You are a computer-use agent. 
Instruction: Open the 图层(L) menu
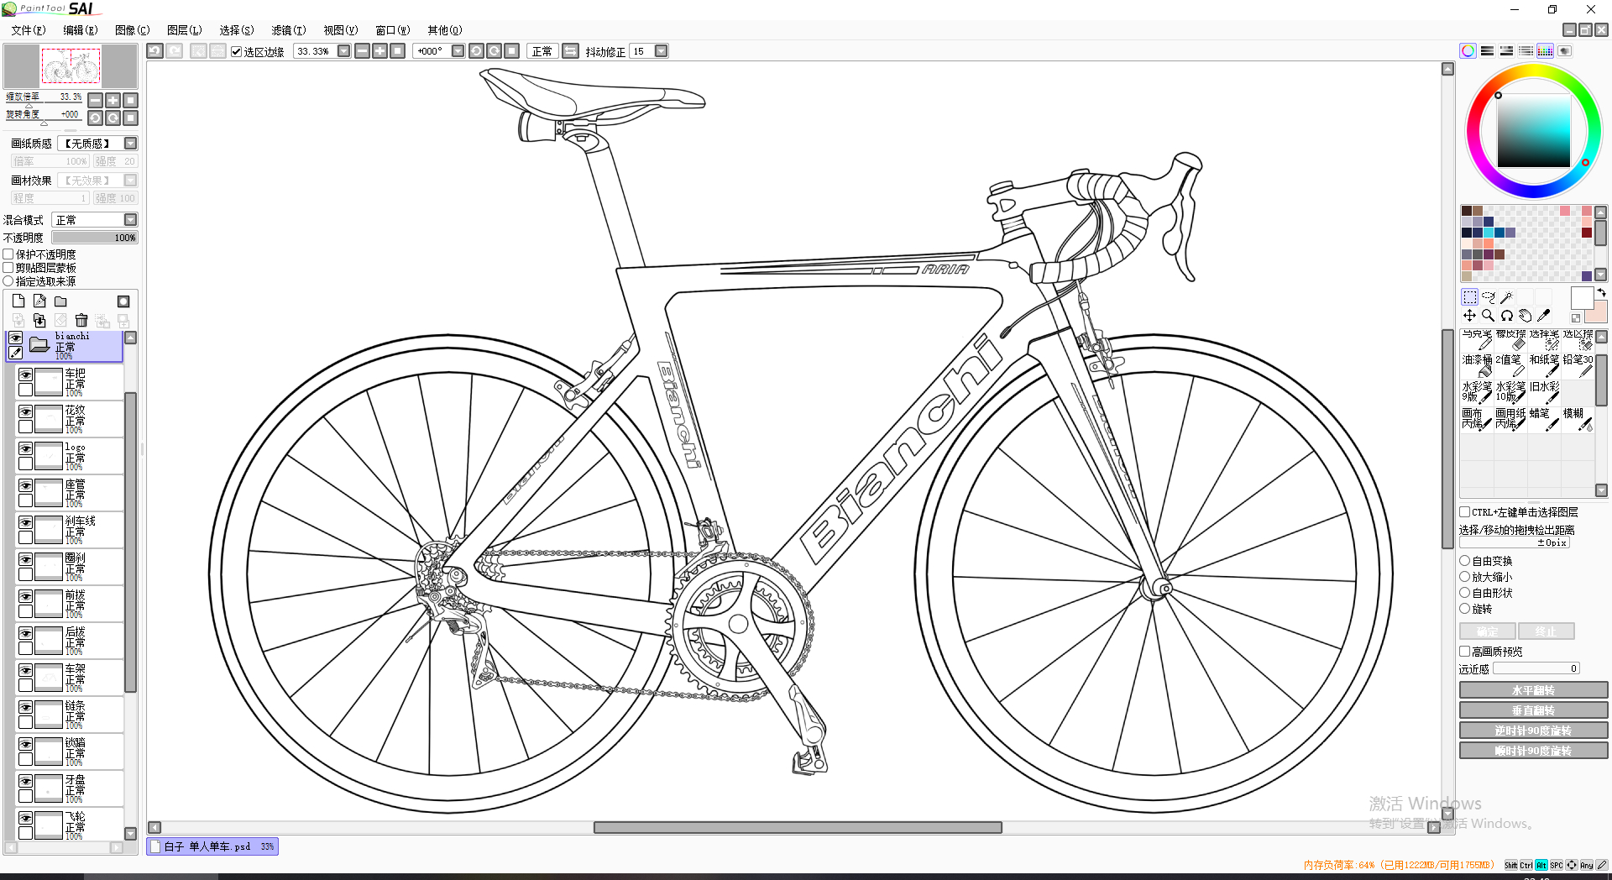[x=185, y=30]
